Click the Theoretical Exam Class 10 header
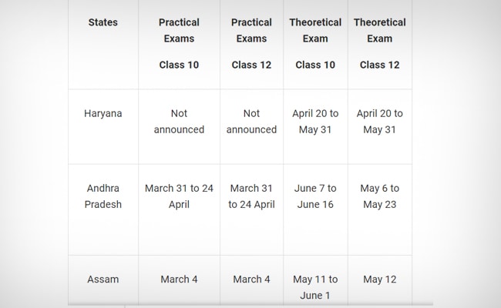The image size is (501, 308). point(316,44)
